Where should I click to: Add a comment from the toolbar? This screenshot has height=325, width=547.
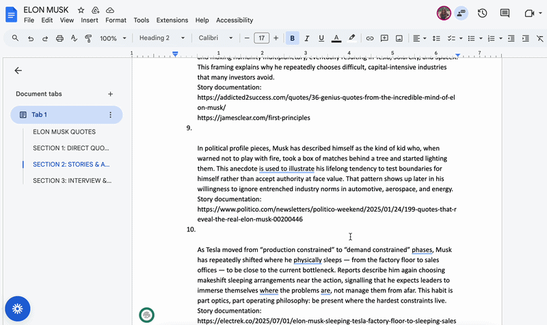384,38
